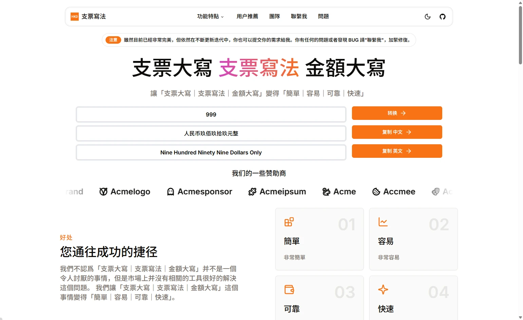This screenshot has width=523, height=320.
Task: Select the English result text field
Action: coord(211,152)
